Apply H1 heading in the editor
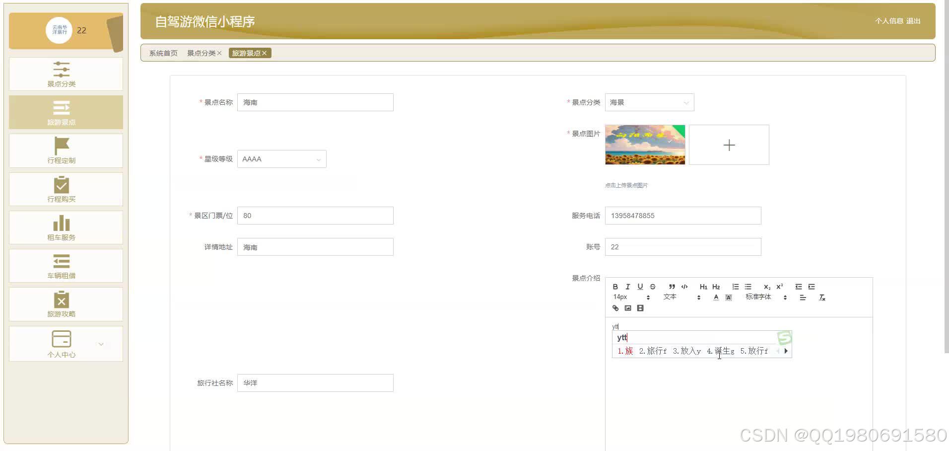 tap(704, 287)
